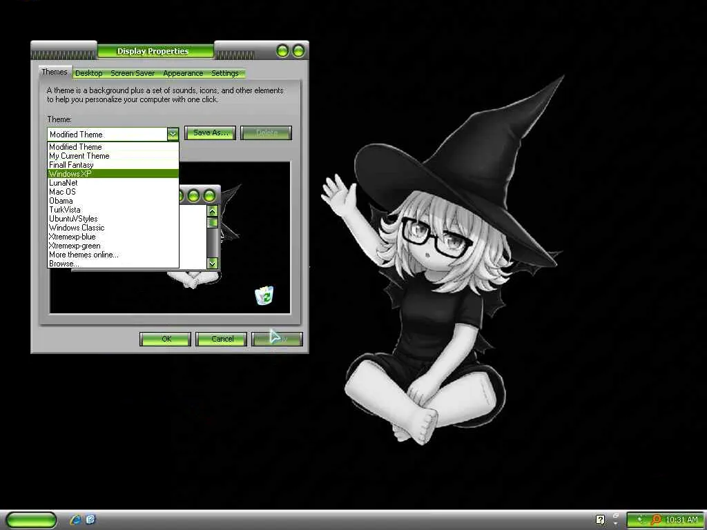Click the clock showing 10:31 AM

coord(681,520)
